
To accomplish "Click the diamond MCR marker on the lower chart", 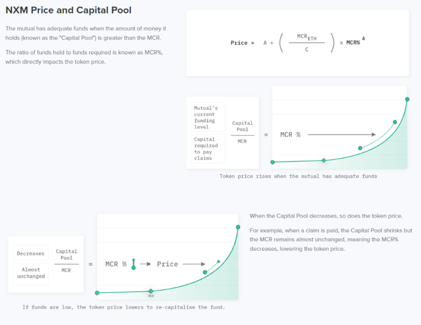I will pyautogui.click(x=151, y=291).
